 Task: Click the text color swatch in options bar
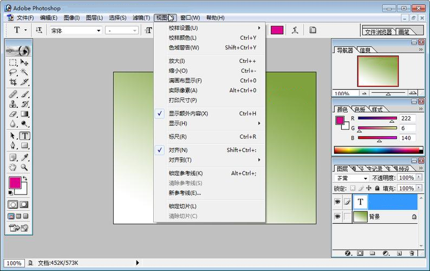click(277, 30)
